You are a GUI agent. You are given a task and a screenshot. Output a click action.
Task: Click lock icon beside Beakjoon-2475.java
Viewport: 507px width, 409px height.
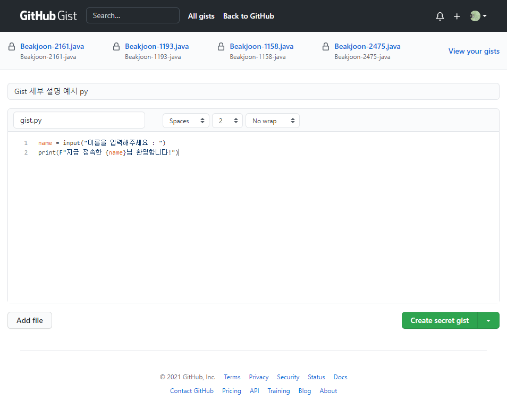326,47
